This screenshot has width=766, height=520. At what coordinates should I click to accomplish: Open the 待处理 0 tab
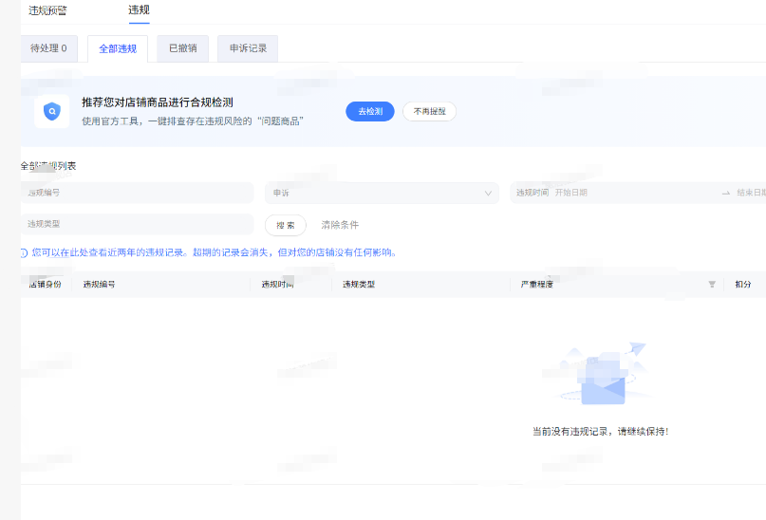(48, 48)
